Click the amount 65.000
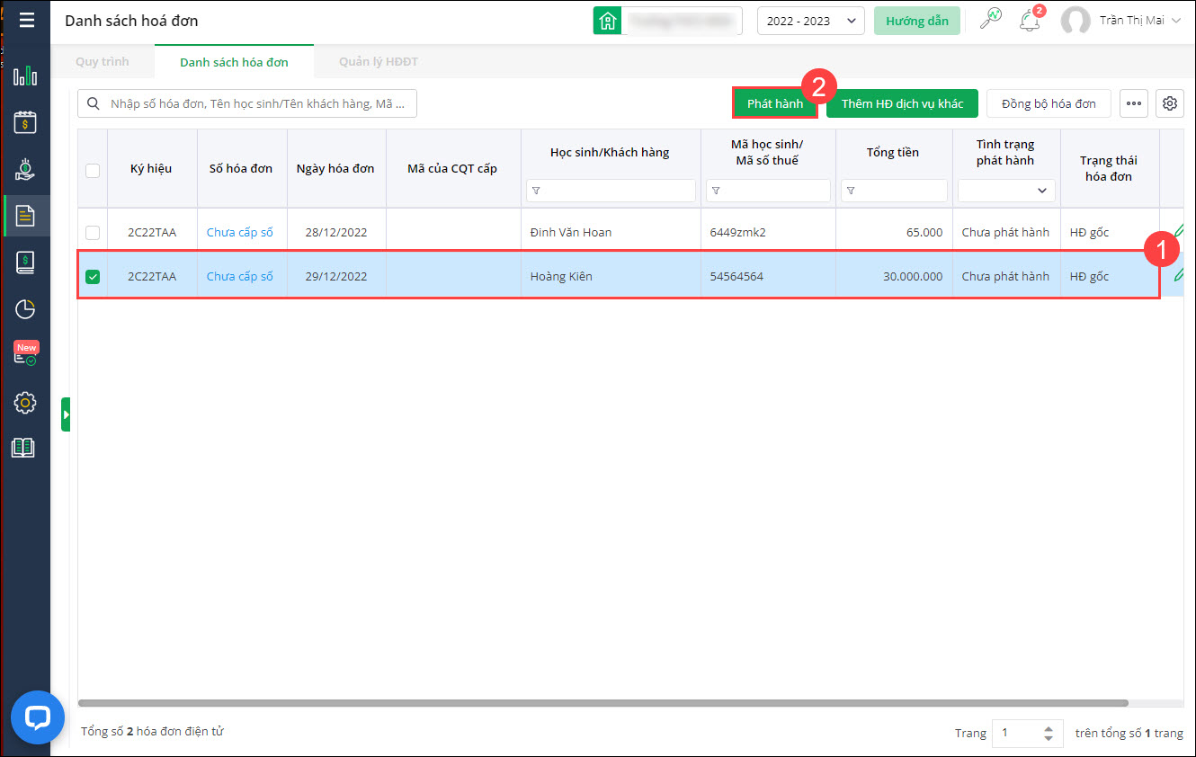The height and width of the screenshot is (757, 1196). point(924,232)
